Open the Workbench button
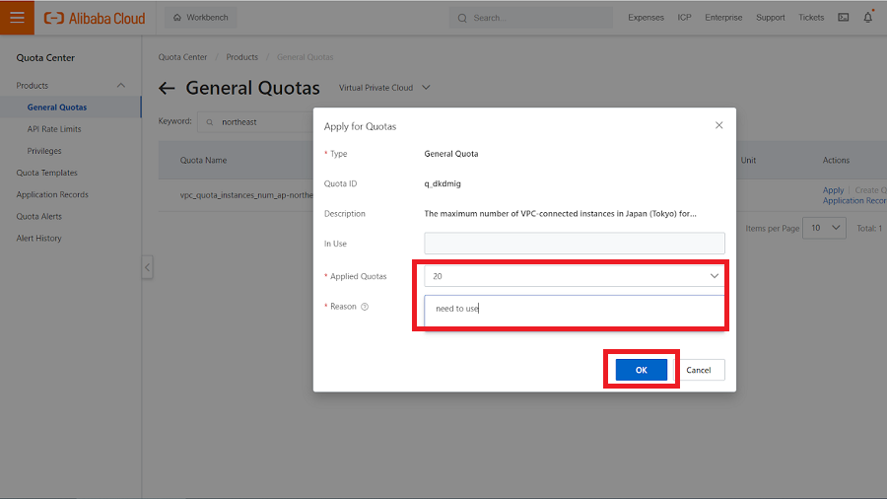The image size is (887, 499). (200, 18)
